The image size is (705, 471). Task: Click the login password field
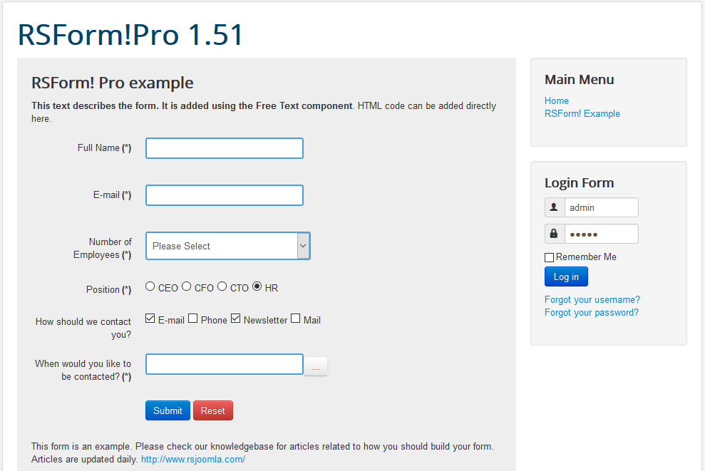[601, 234]
